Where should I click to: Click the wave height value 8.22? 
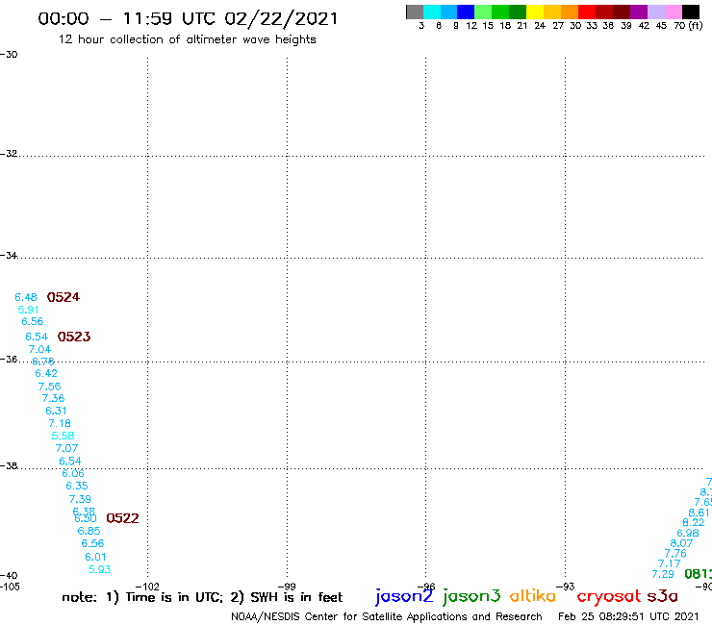pos(694,522)
